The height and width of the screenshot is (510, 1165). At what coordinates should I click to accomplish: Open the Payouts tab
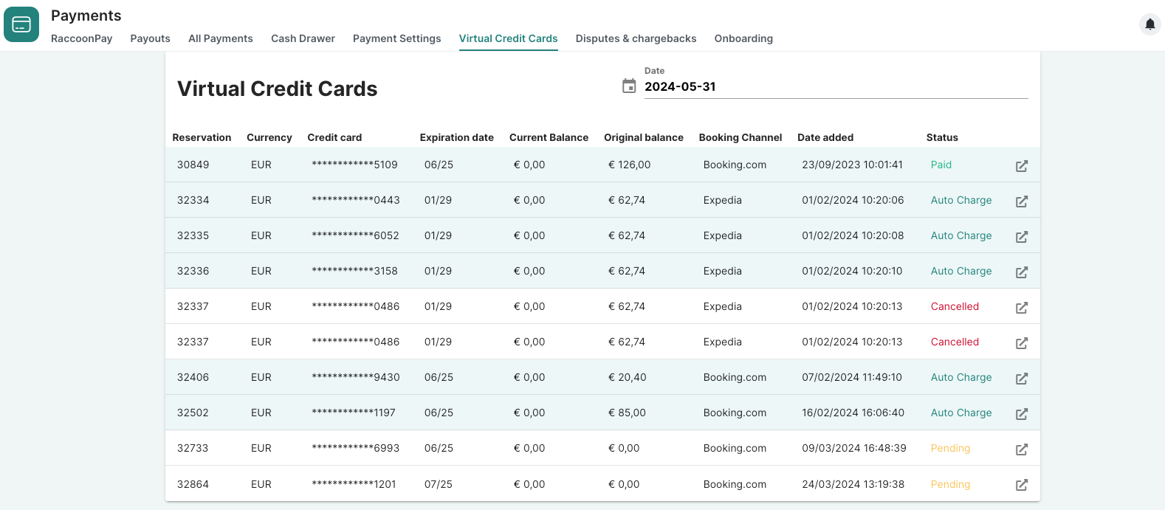150,38
